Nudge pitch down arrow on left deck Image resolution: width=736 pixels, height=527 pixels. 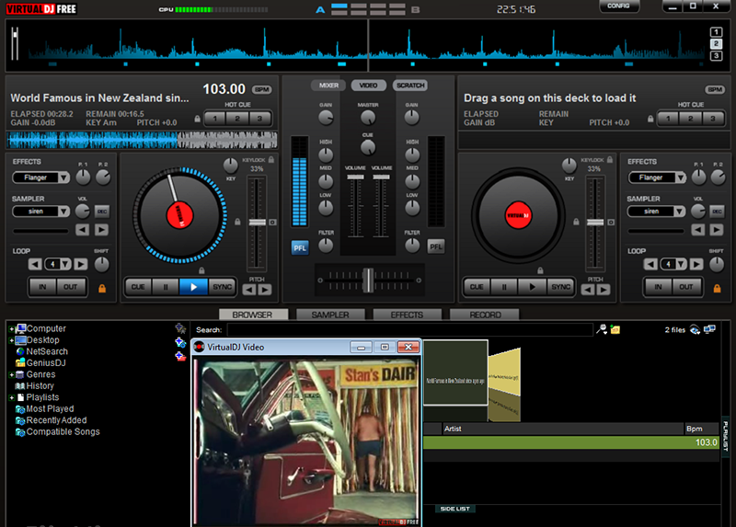coord(249,290)
